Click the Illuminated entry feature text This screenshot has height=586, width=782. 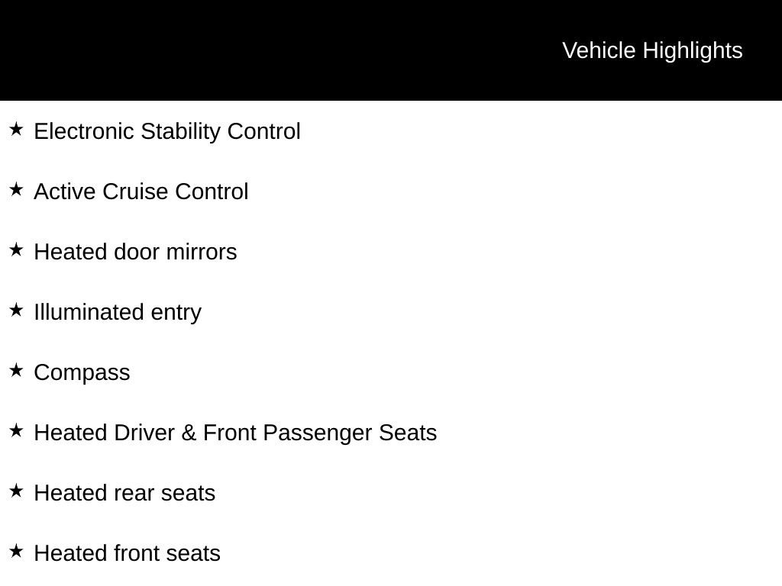coord(118,312)
